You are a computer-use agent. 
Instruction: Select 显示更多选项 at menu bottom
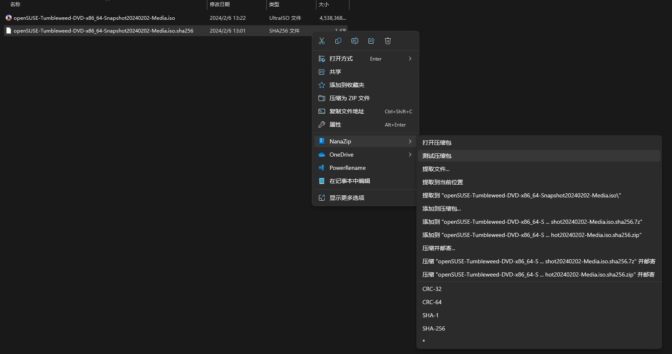tap(347, 198)
